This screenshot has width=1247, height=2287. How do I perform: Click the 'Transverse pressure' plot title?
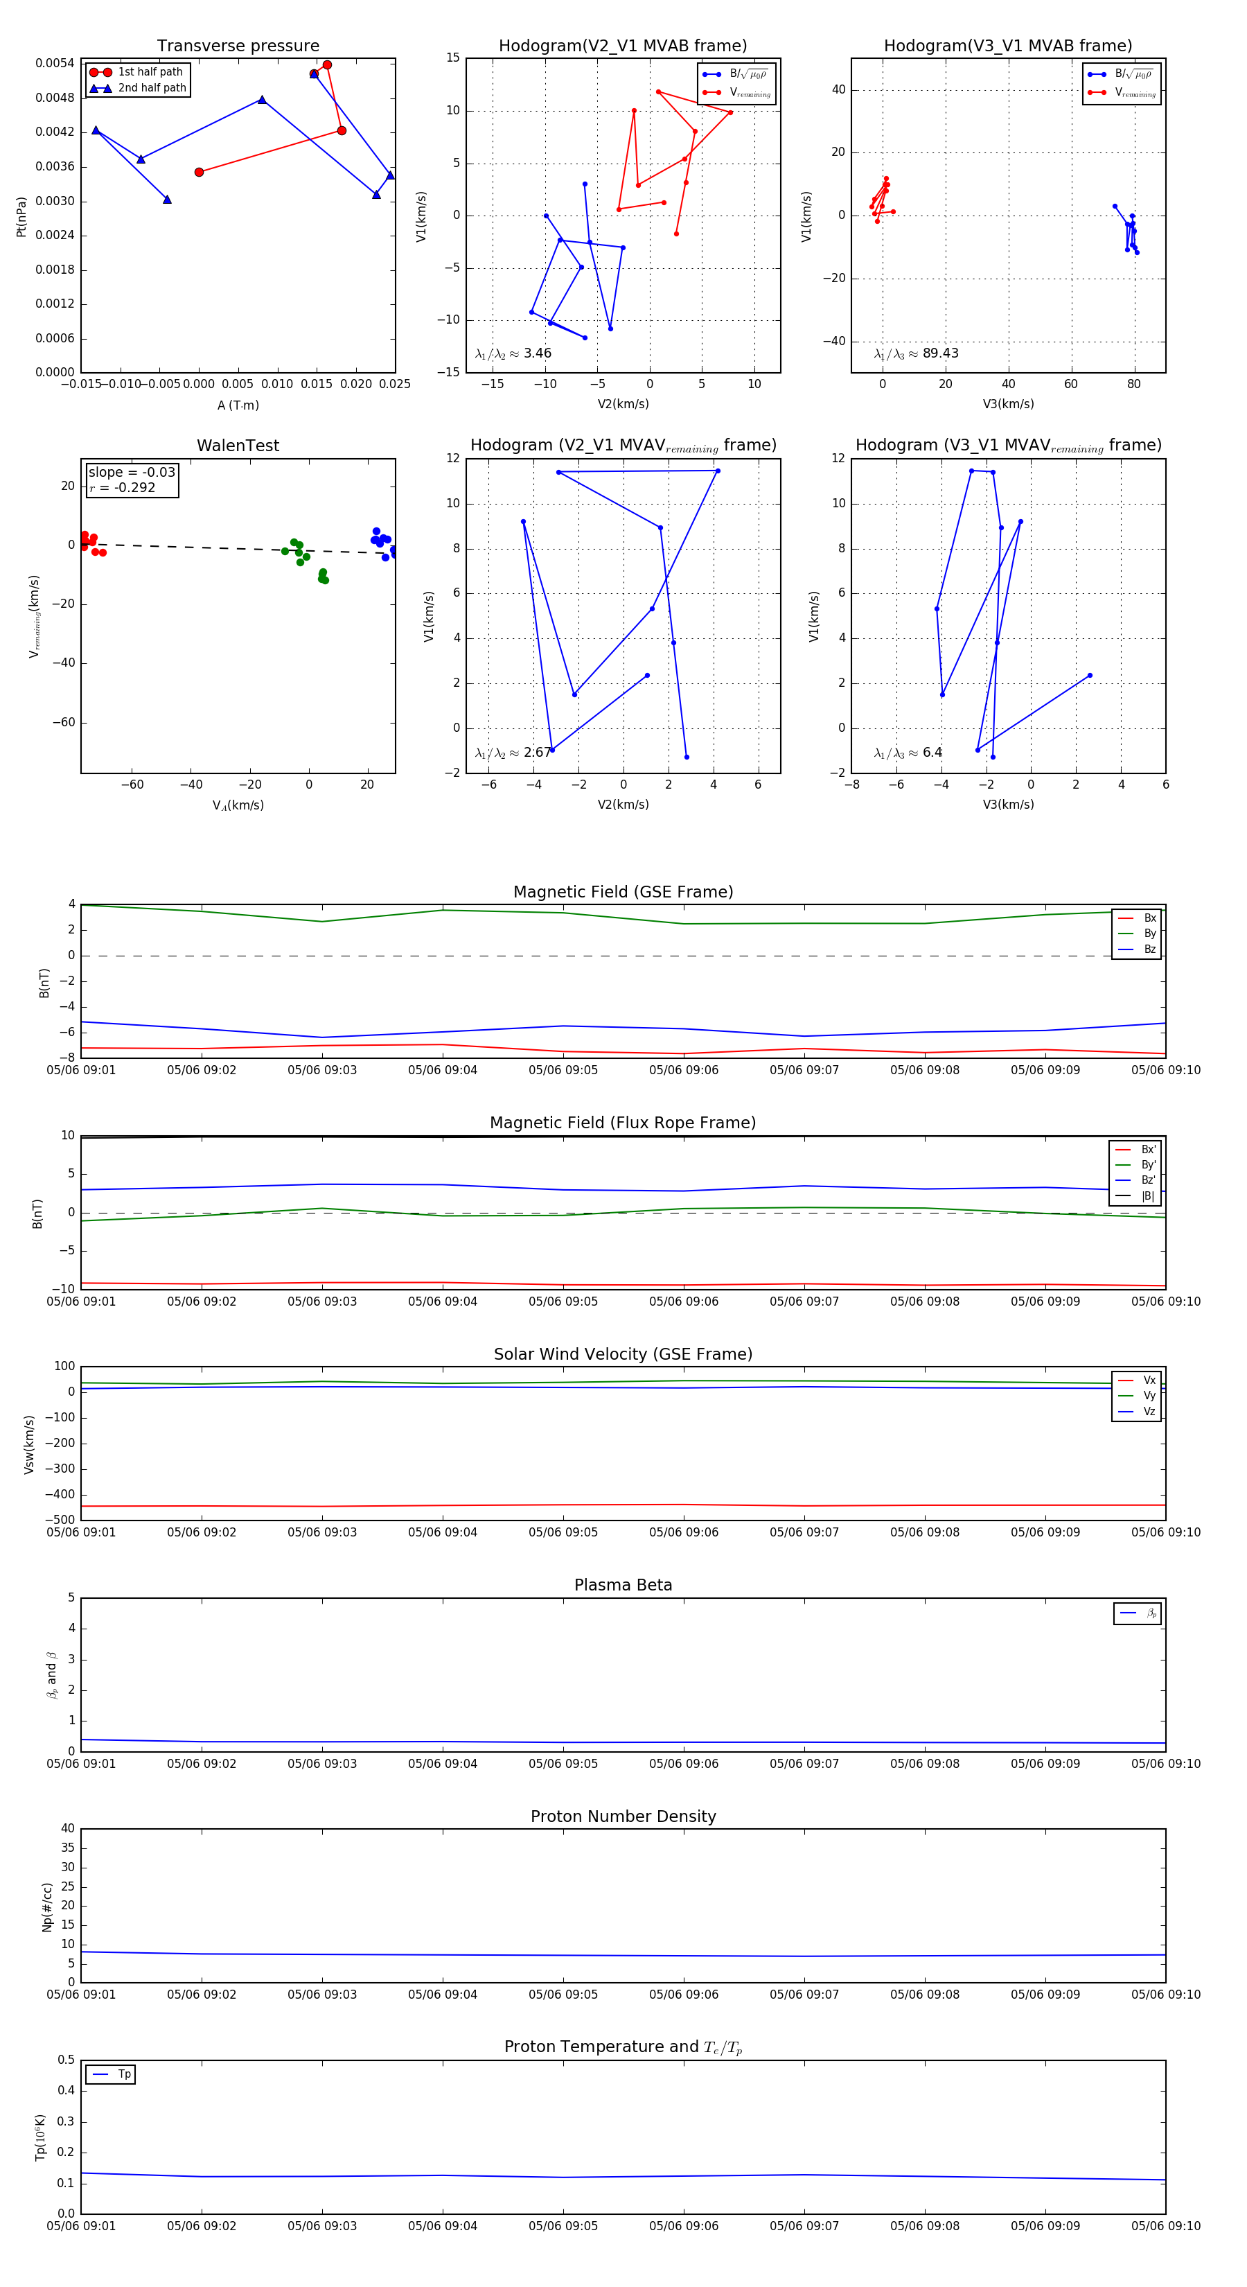tap(238, 46)
